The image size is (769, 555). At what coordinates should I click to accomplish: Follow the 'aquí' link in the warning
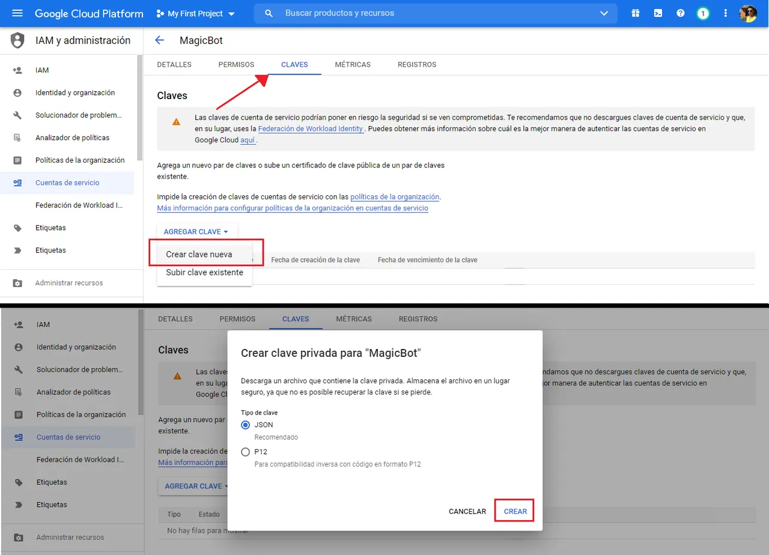click(x=248, y=140)
